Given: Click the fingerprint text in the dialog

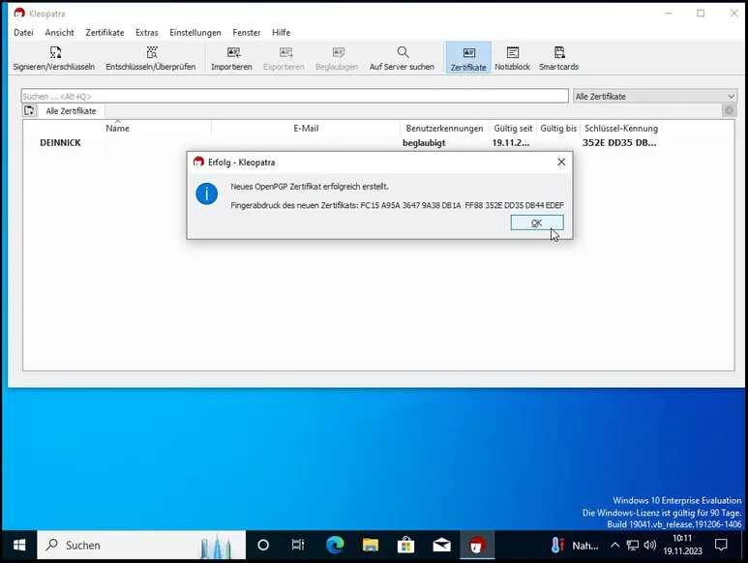Looking at the screenshot, I should tap(397, 205).
